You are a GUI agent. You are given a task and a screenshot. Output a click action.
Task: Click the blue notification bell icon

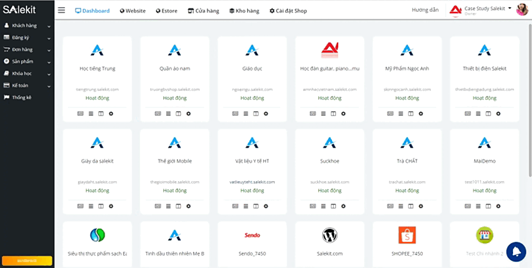click(x=516, y=251)
